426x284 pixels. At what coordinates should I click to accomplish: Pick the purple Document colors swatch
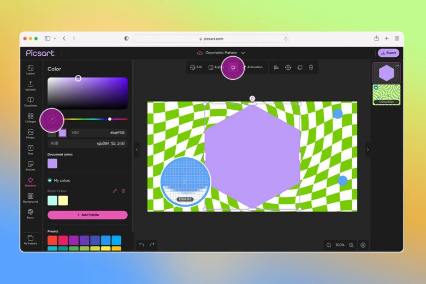(x=52, y=163)
